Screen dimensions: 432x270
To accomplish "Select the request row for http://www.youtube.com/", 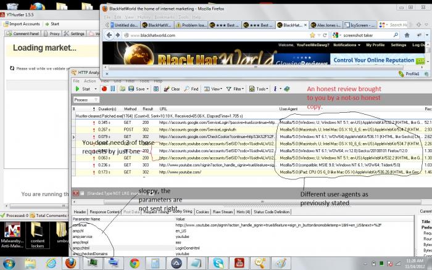I will pyautogui.click(x=252, y=172).
